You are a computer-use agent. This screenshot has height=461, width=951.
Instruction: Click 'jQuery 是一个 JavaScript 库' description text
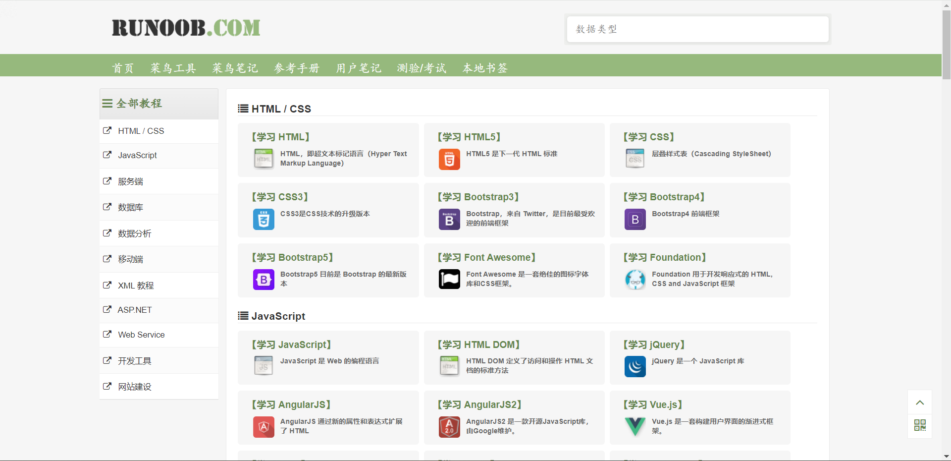click(698, 361)
